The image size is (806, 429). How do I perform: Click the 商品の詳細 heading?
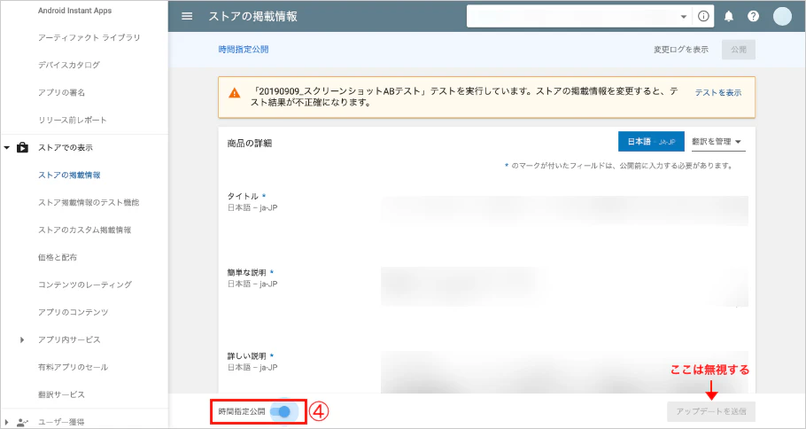[249, 144]
